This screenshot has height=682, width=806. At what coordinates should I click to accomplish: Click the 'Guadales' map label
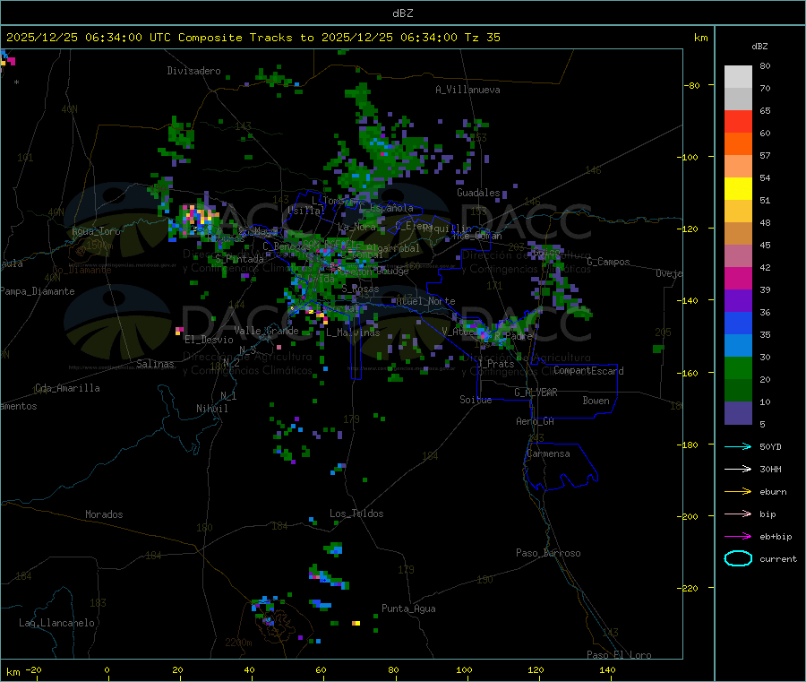pyautogui.click(x=478, y=193)
